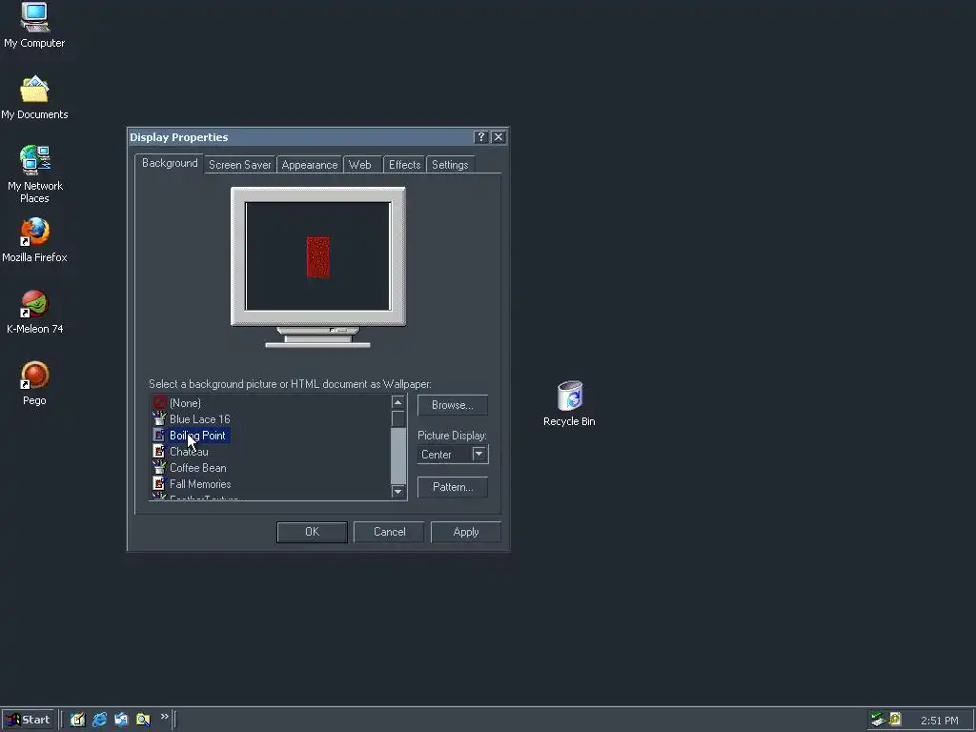Go to the Effects tab

pos(404,165)
